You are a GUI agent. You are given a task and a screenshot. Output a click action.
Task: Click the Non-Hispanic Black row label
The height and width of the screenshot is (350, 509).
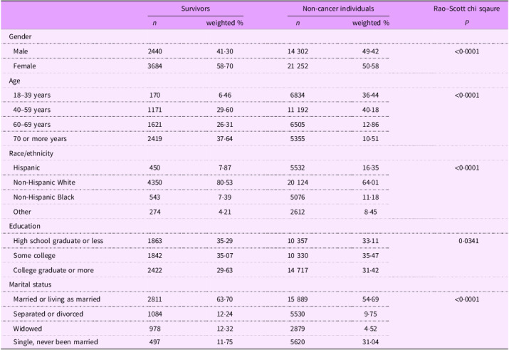[43, 195]
